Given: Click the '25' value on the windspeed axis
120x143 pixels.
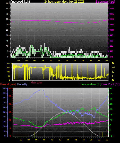Looking at the screenshot, I should [7, 30].
